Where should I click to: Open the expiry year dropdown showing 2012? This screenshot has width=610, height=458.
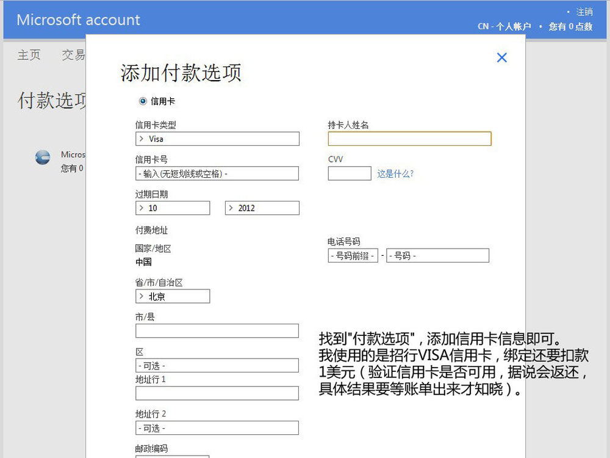[x=262, y=208]
